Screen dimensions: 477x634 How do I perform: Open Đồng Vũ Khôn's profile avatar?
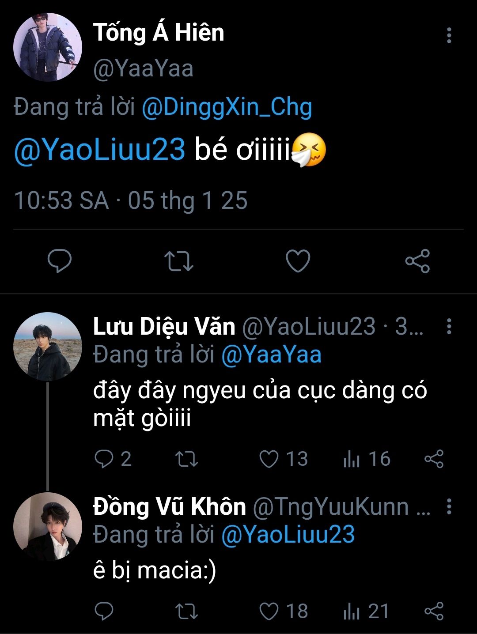48,527
